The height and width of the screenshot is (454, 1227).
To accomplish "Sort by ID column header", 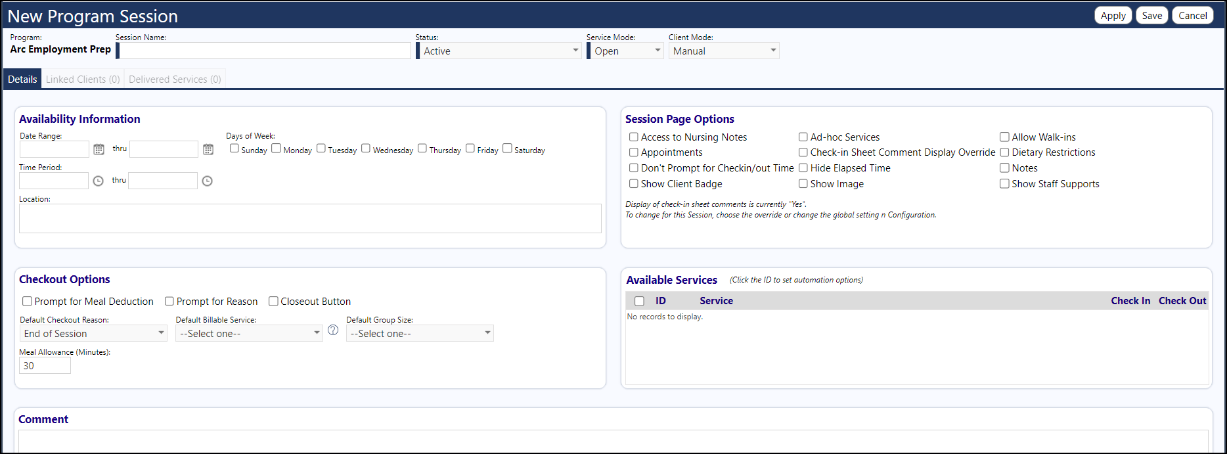I will (661, 301).
